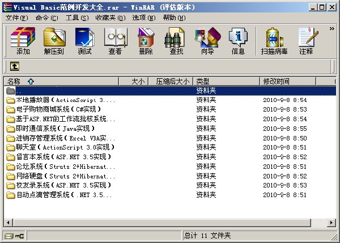The image size is (340, 243).
Task: Click 总计 11 文件夹 status text
Action: pos(207,236)
